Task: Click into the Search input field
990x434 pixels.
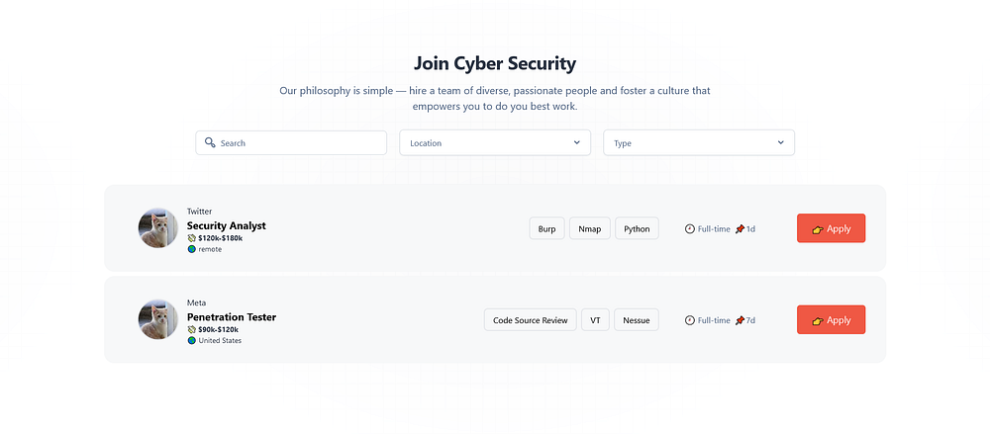Action: coord(297,142)
